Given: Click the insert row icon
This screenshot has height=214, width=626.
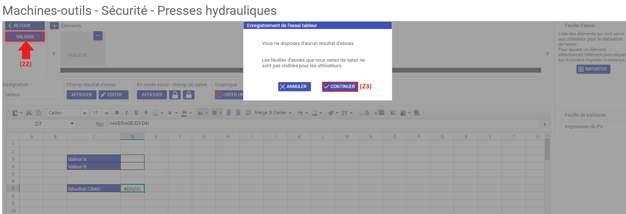Looking at the screenshot, I should 300,113.
